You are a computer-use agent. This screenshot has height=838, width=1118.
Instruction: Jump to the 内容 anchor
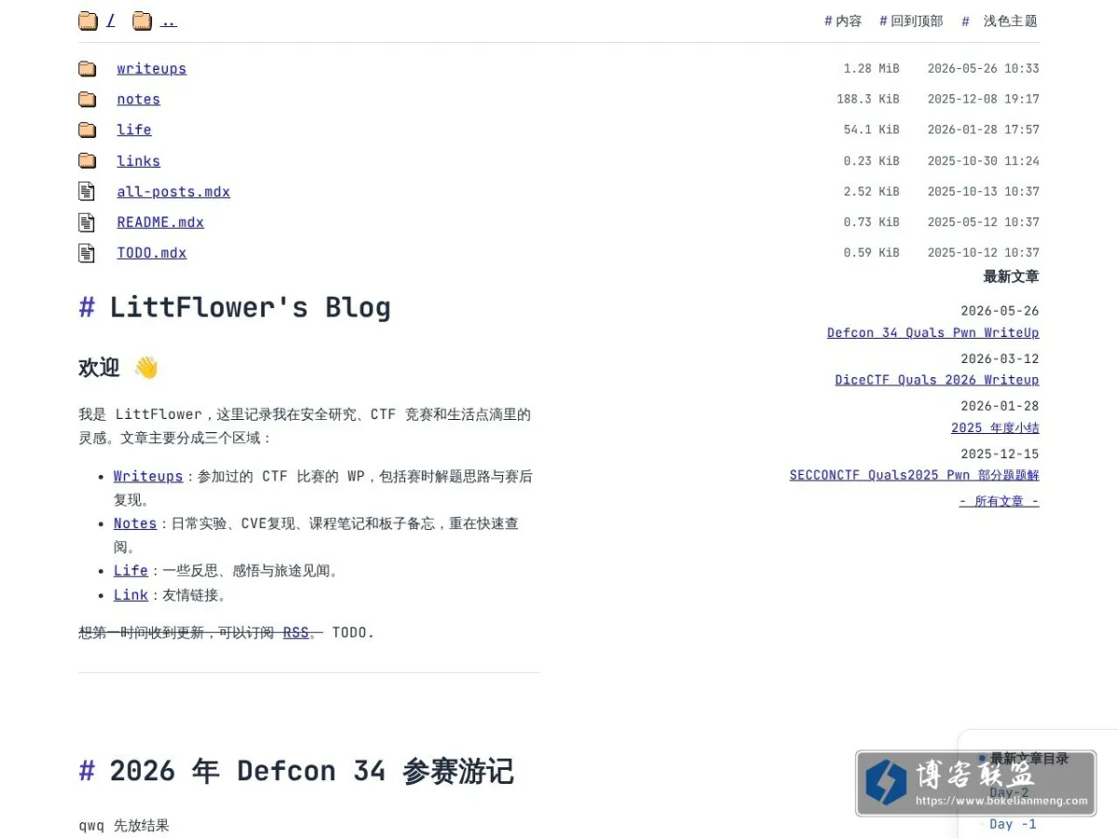pyautogui.click(x=843, y=20)
